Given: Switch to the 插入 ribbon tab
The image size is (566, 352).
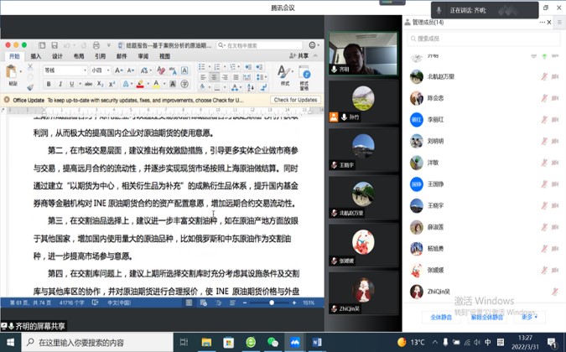Looking at the screenshot, I should pos(36,57).
